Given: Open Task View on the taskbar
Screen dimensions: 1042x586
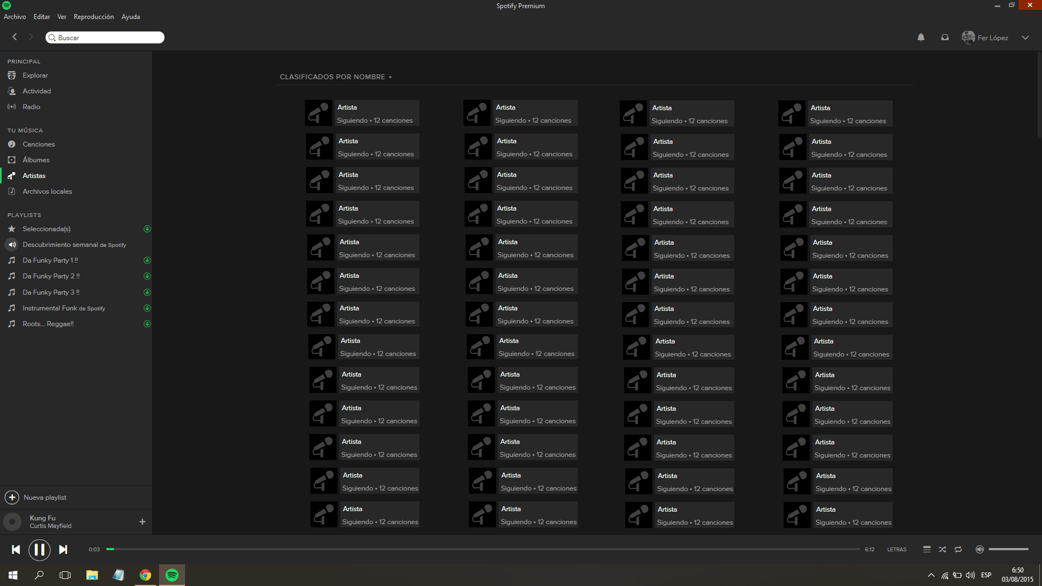Looking at the screenshot, I should 65,575.
